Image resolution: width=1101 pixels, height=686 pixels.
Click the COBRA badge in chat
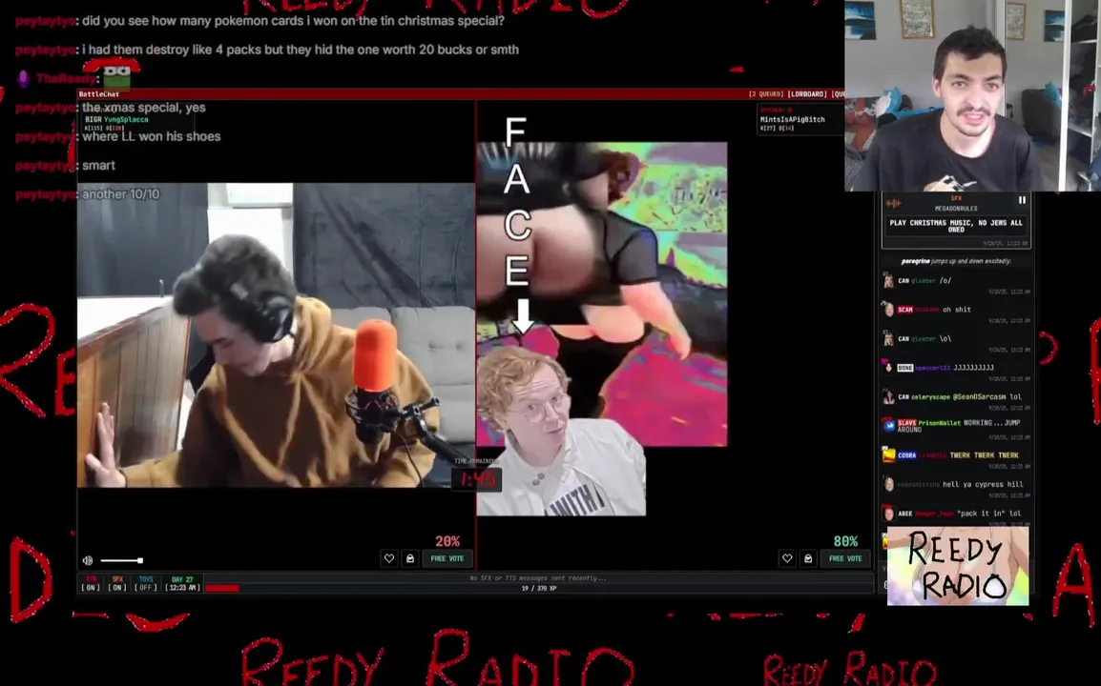(x=907, y=455)
